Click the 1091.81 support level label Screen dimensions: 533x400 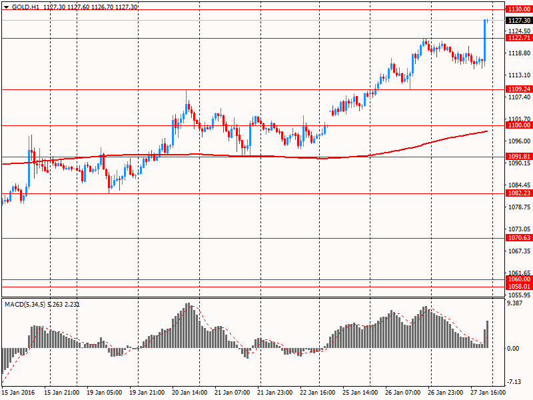click(518, 157)
